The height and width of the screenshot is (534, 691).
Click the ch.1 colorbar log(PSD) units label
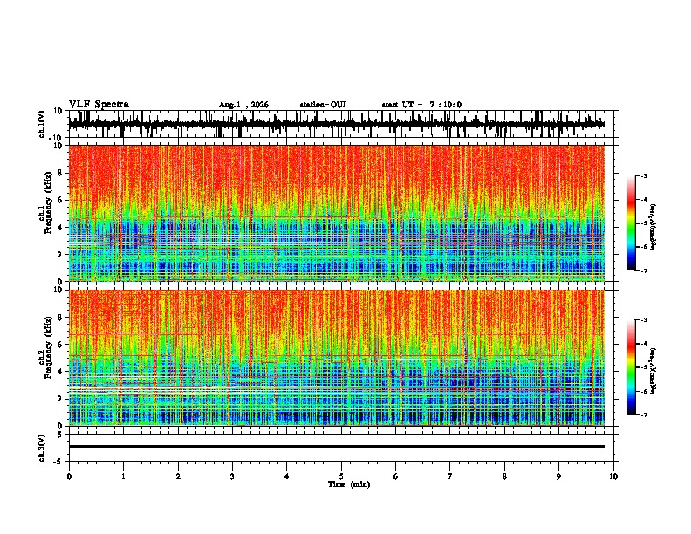click(653, 227)
